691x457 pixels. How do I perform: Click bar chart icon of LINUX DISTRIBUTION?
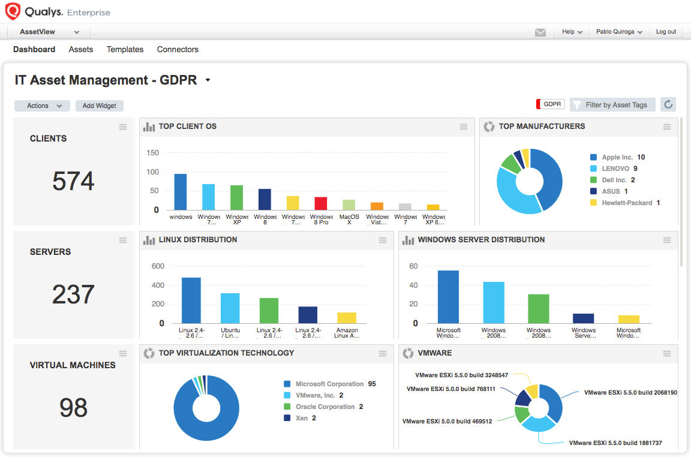click(x=149, y=240)
